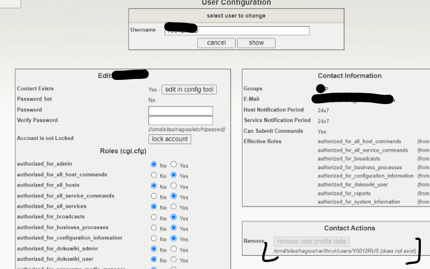Viewport: 430px width, 269px height.
Task: Select Yes for authorized_for_admin
Action: tap(174, 165)
